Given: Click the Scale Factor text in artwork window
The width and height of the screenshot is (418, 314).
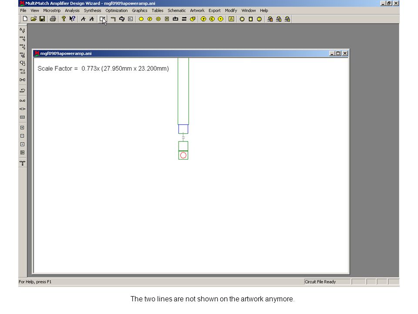Looking at the screenshot, I should (103, 68).
